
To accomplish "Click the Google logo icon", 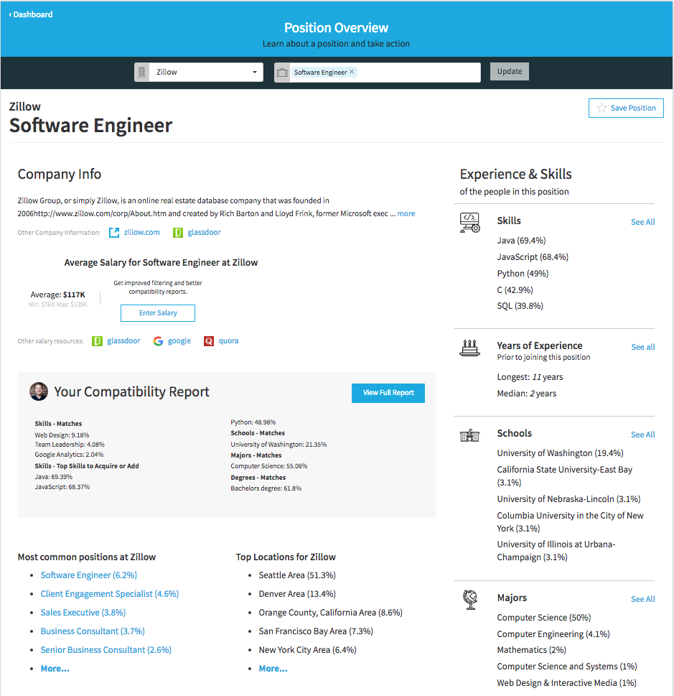I will (x=158, y=341).
